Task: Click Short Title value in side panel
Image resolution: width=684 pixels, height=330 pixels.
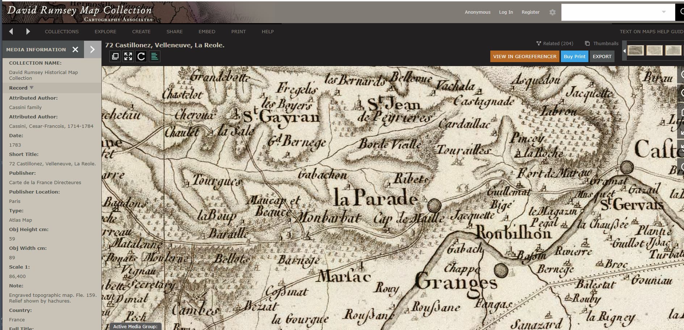Action: point(53,164)
